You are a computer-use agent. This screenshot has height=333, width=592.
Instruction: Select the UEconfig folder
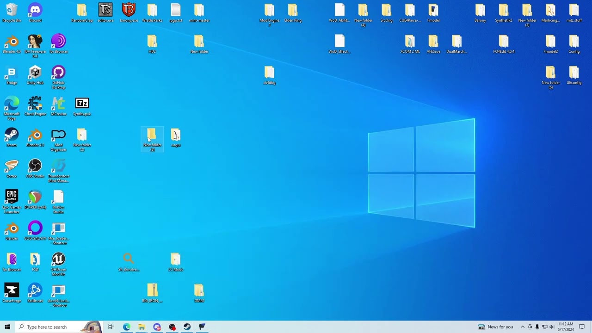(x=574, y=76)
